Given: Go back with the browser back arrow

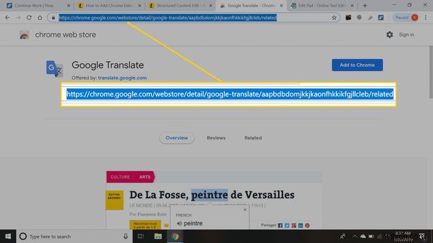Looking at the screenshot, I should 7,18.
